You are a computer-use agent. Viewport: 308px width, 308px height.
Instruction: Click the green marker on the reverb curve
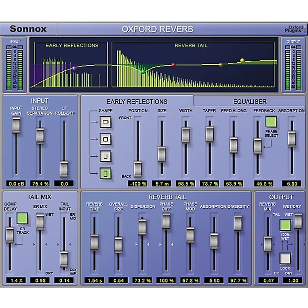[x=142, y=71]
